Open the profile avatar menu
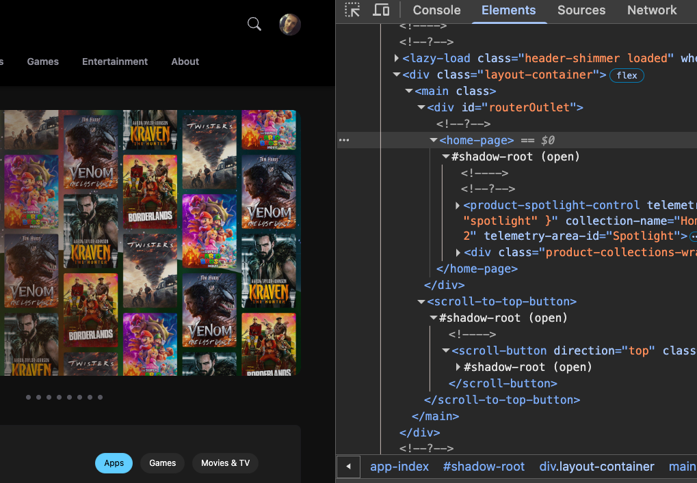The width and height of the screenshot is (697, 483). (x=289, y=24)
